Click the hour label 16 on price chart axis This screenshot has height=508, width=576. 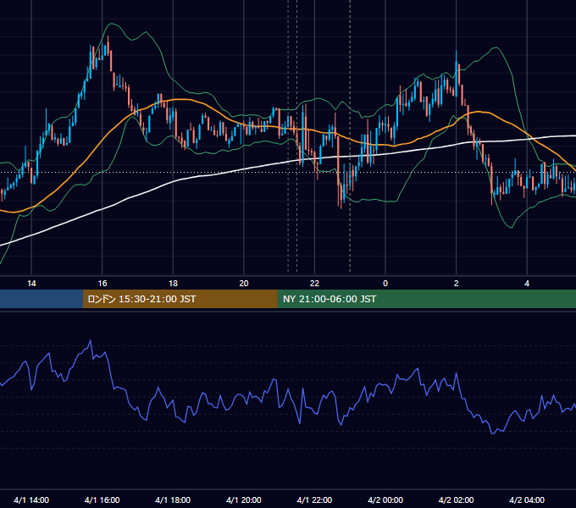click(x=102, y=284)
